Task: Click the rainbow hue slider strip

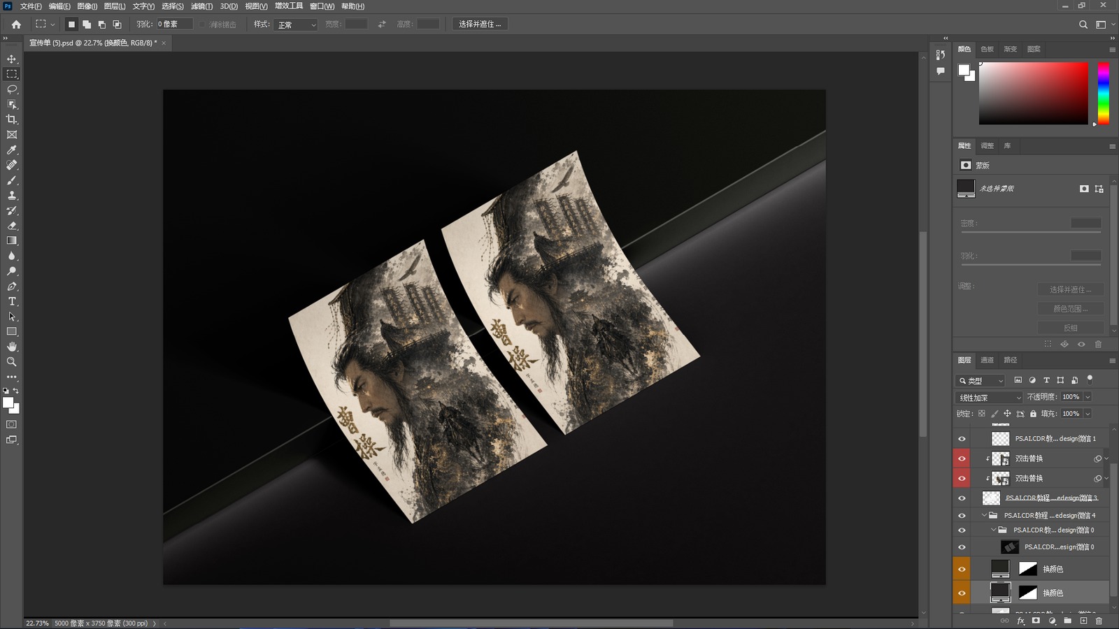Action: click(1103, 93)
